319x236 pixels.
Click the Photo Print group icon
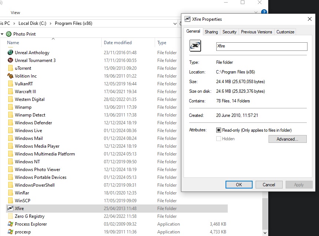[x=9, y=34]
